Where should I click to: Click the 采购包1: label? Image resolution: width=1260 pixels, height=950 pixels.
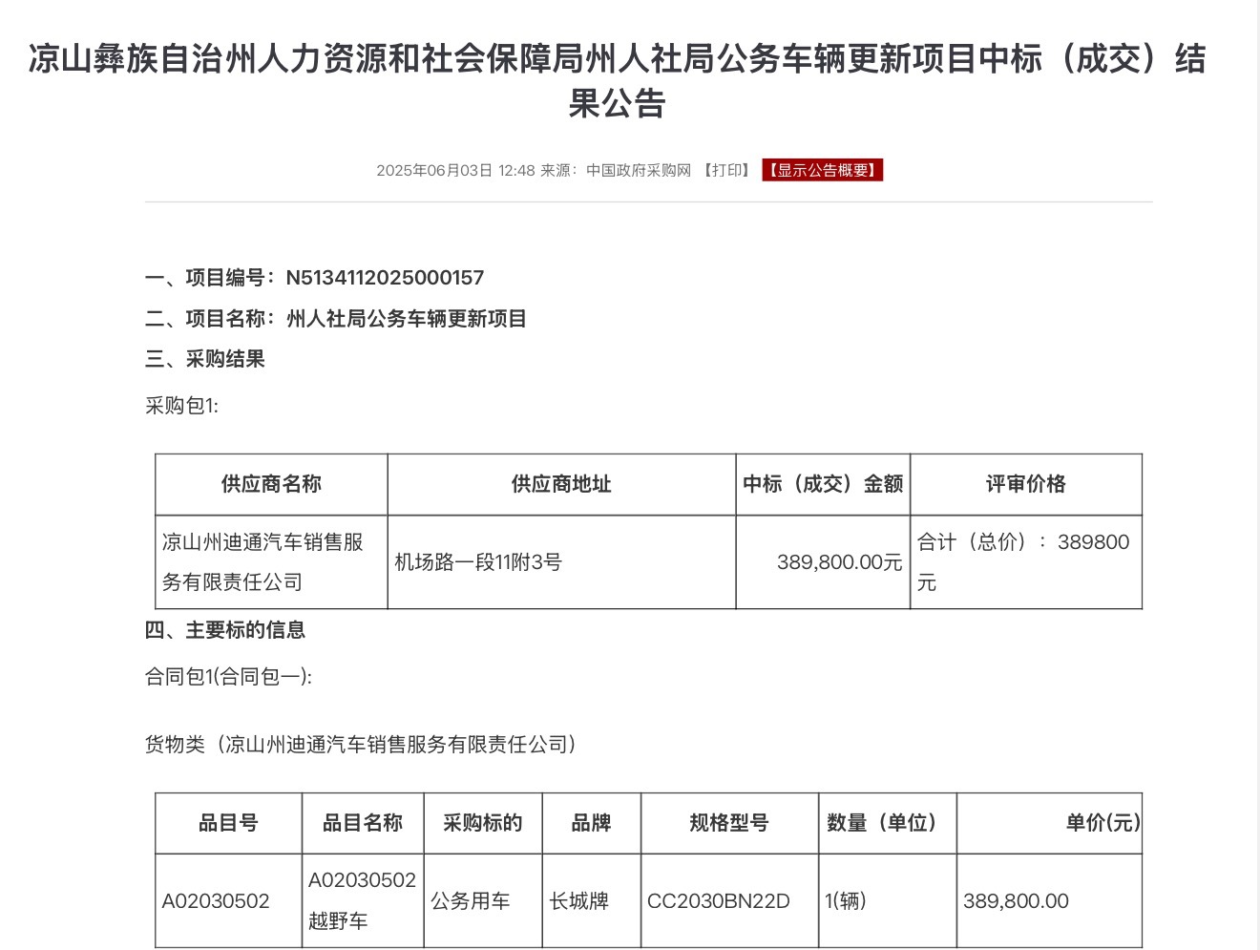[181, 406]
